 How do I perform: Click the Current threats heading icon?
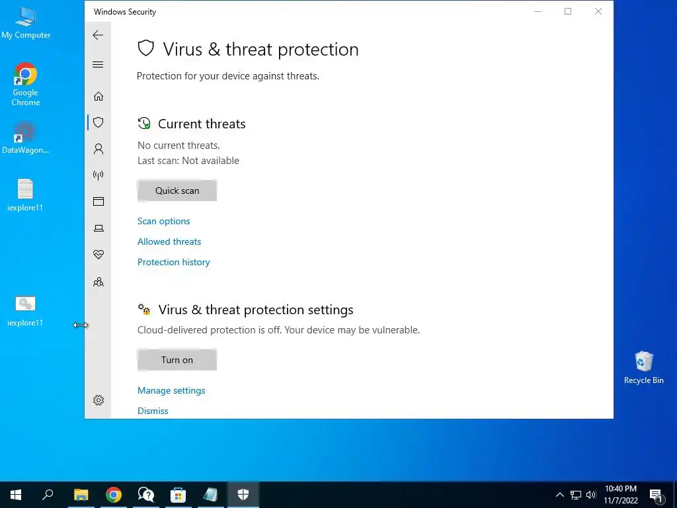144,124
